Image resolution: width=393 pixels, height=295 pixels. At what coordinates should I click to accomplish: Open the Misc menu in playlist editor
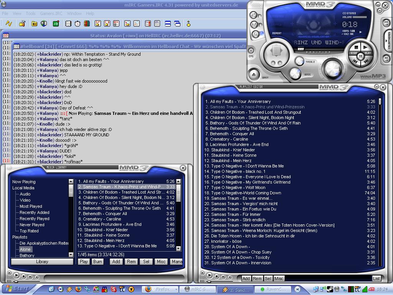pyautogui.click(x=279, y=278)
